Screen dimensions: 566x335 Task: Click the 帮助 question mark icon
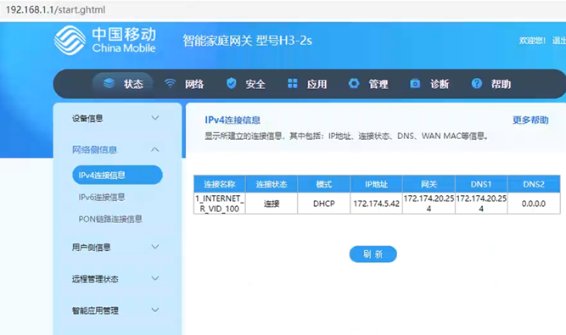point(477,83)
